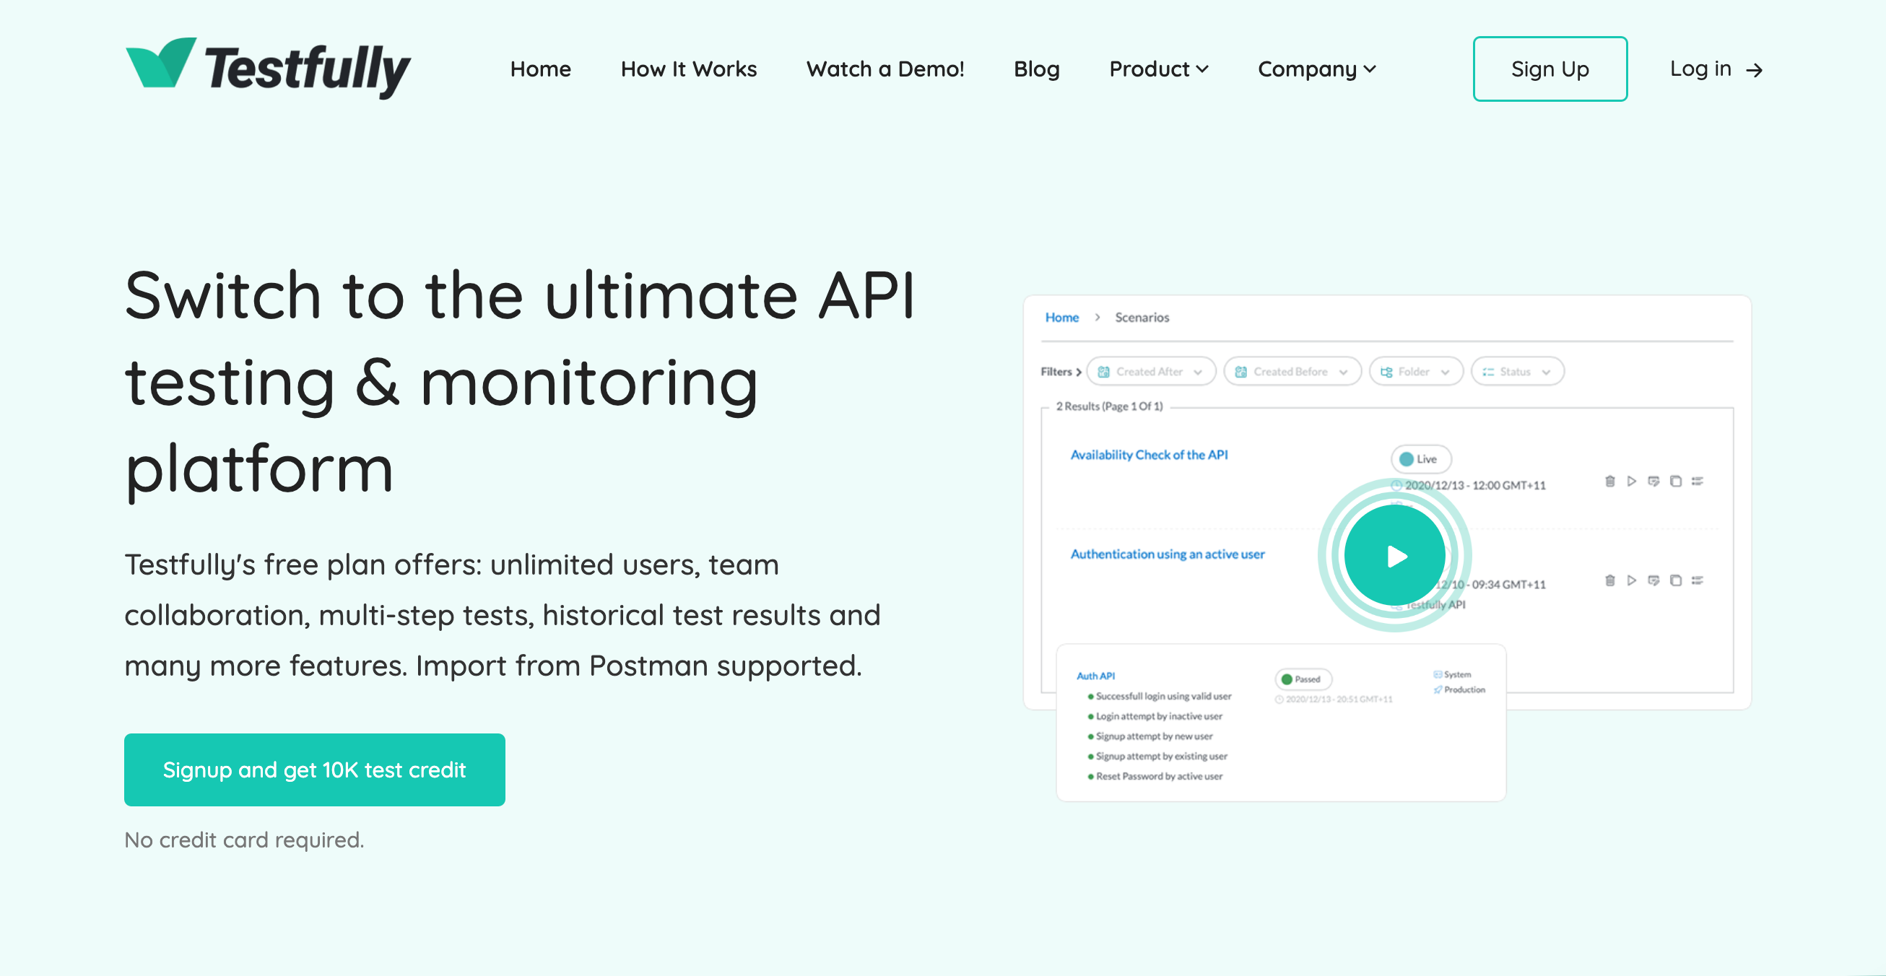Click the Sign Up navigation button
The height and width of the screenshot is (976, 1886).
(1550, 69)
